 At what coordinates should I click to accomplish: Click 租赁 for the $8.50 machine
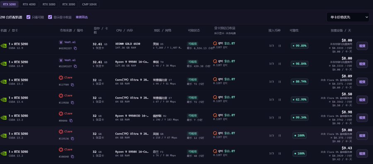(362, 100)
